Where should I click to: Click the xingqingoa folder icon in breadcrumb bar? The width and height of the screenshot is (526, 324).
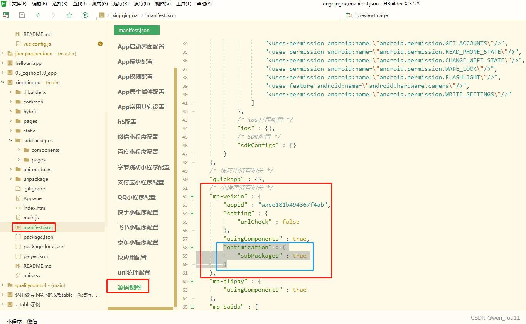[x=101, y=15]
